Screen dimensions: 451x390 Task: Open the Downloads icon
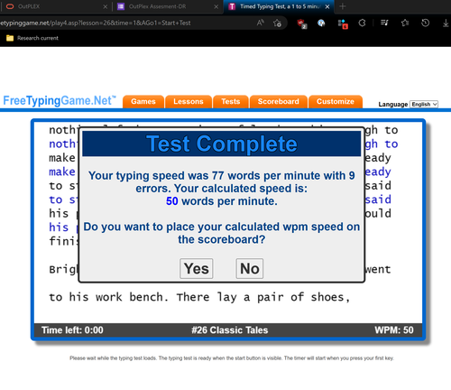pyautogui.click(x=446, y=23)
